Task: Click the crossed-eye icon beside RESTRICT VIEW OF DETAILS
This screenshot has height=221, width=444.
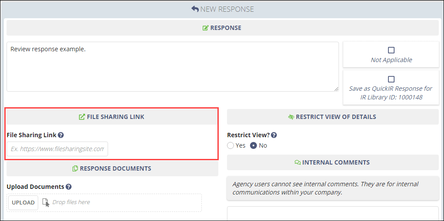Action: coord(291,117)
